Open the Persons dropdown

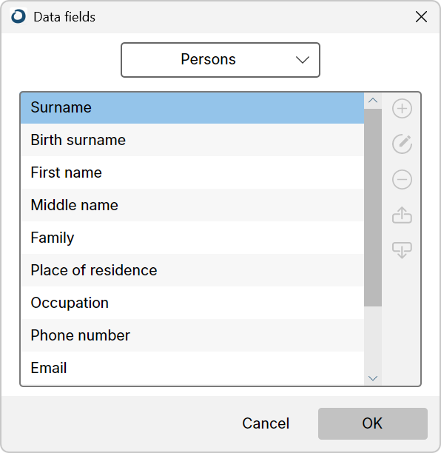pyautogui.click(x=220, y=60)
